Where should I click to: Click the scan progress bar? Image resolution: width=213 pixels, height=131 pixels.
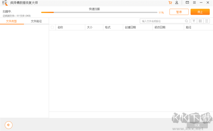point(99,12)
